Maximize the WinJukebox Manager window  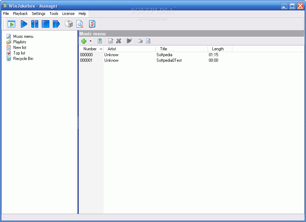(292, 6)
